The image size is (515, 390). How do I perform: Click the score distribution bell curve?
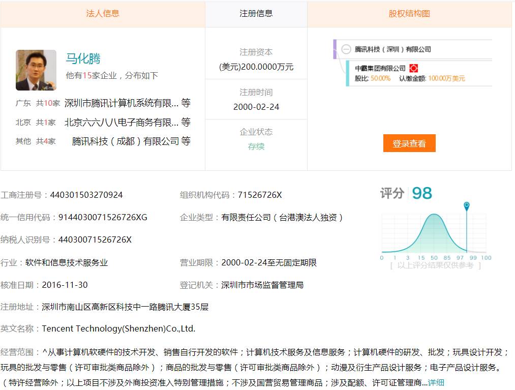point(434,233)
